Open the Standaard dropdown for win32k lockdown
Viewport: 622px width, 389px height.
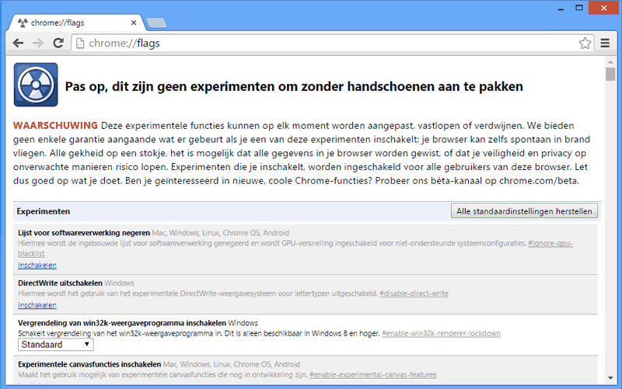click(x=55, y=345)
